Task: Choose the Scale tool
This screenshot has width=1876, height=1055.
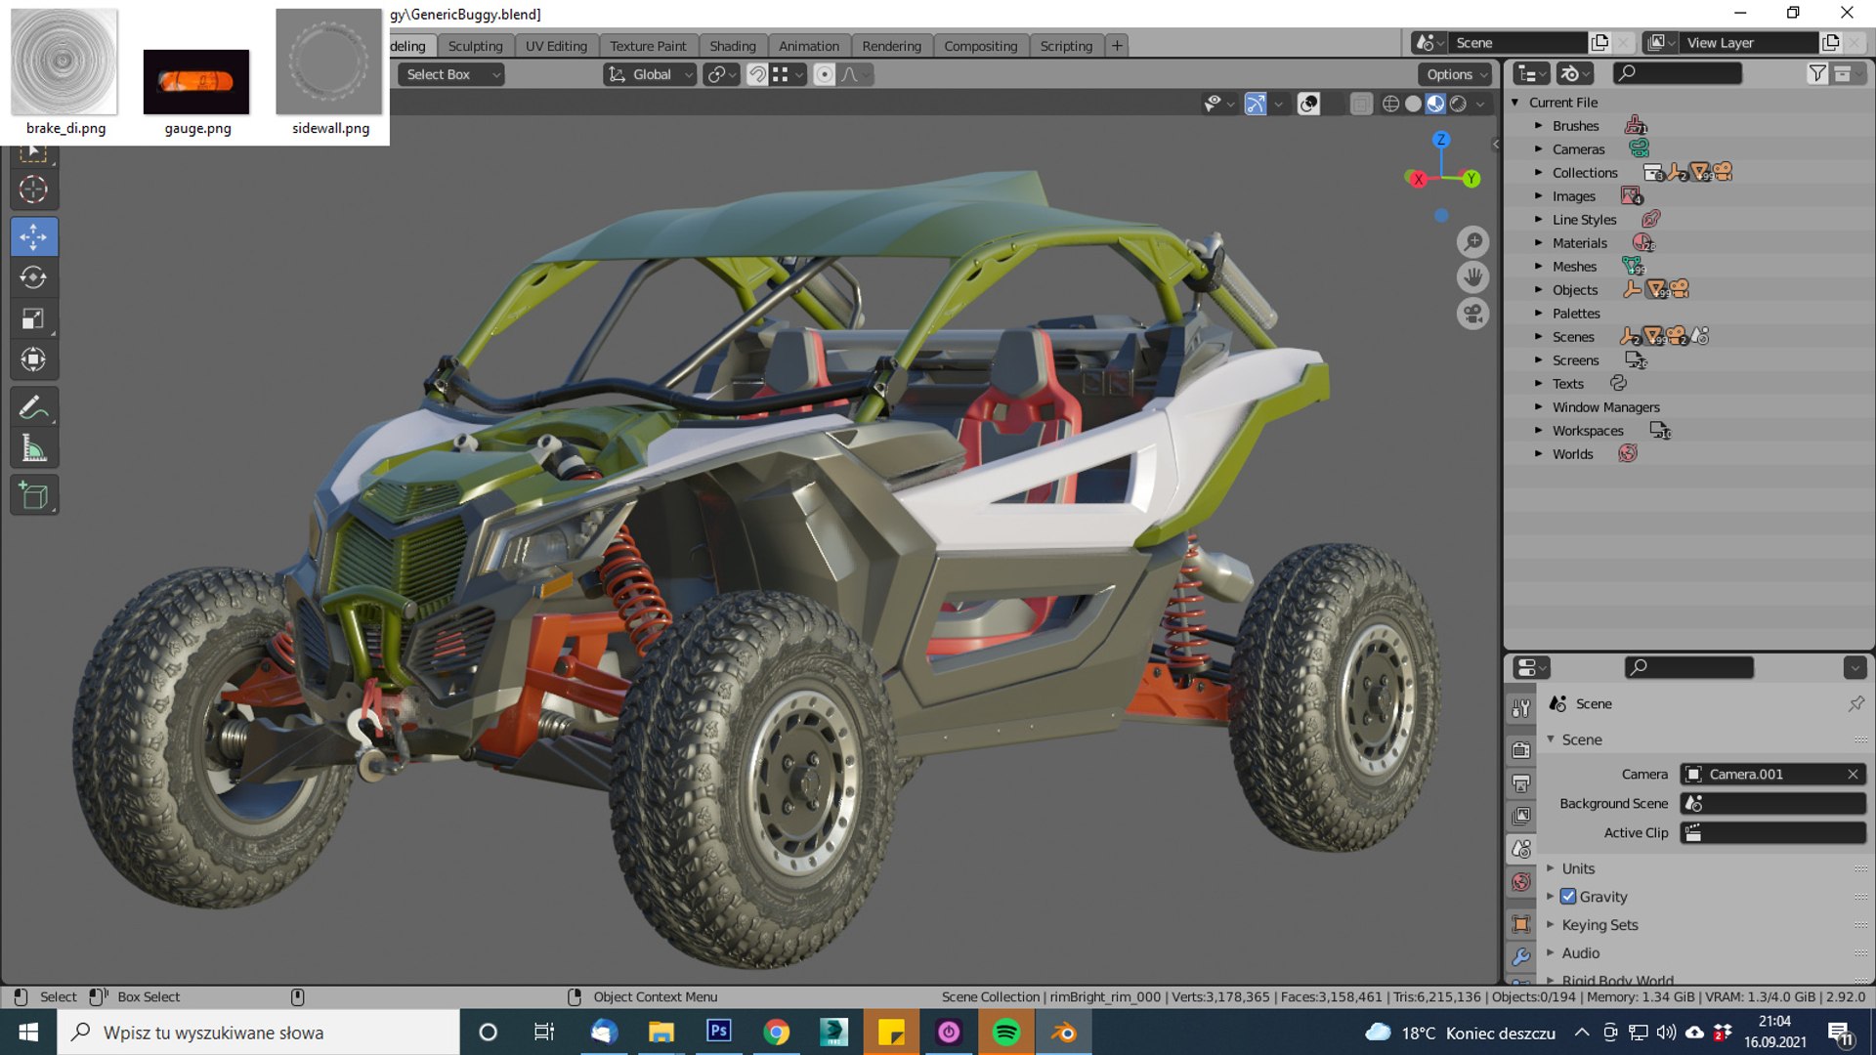Action: (x=33, y=319)
